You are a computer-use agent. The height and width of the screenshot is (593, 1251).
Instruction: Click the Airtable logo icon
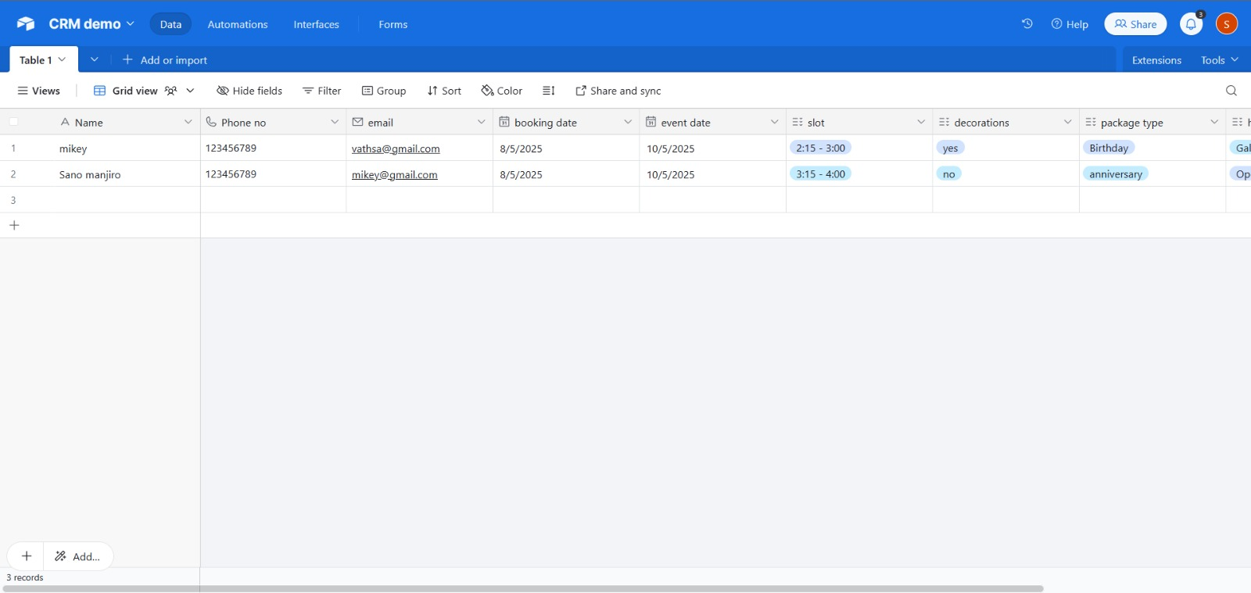26,24
